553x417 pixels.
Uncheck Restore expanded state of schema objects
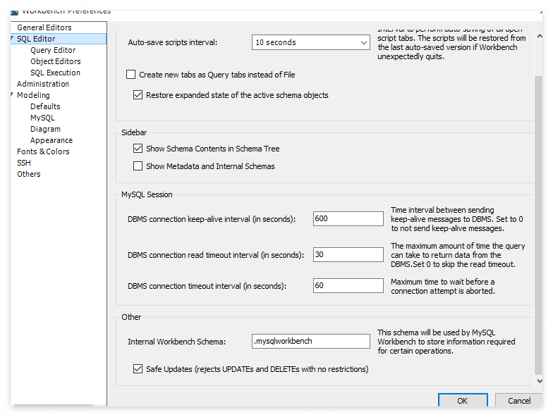click(x=138, y=94)
